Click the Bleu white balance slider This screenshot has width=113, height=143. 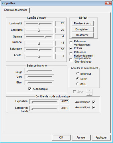tap(39, 83)
